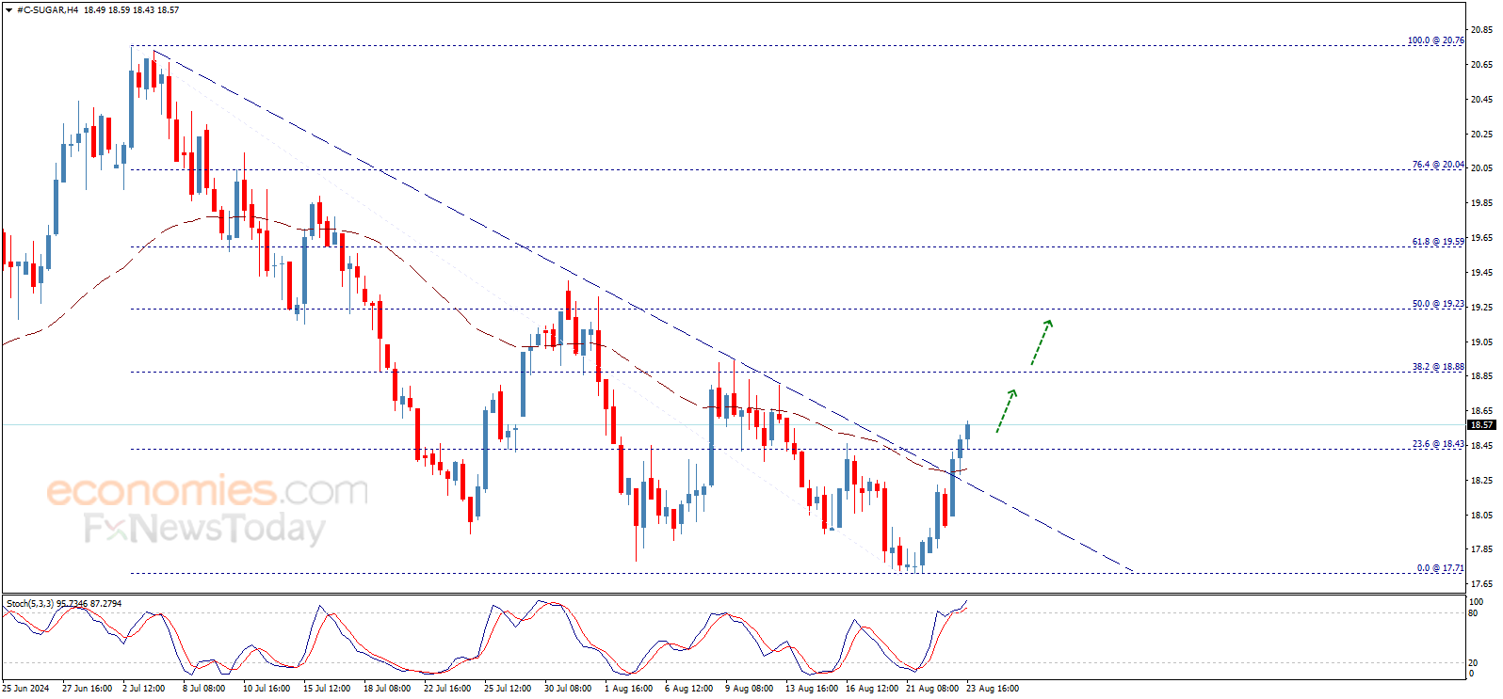Select the 38.2 @ 18.88 Fibonacci label

coord(1438,367)
